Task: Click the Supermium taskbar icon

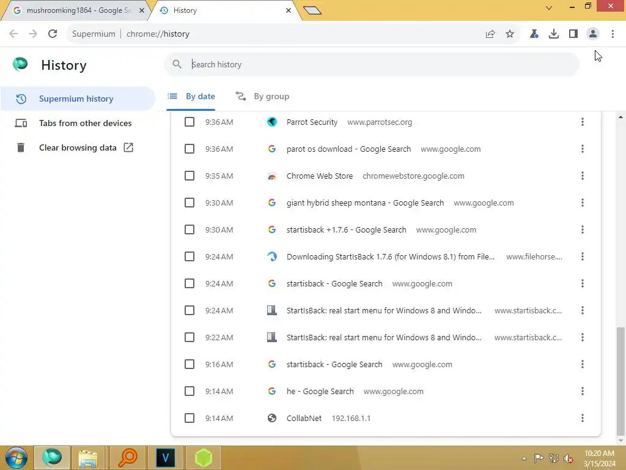Action: click(52, 458)
